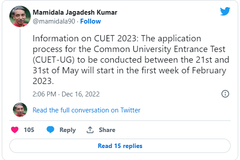Open the tweet info circle icon
The width and height of the screenshot is (240, 160).
[x=225, y=94]
